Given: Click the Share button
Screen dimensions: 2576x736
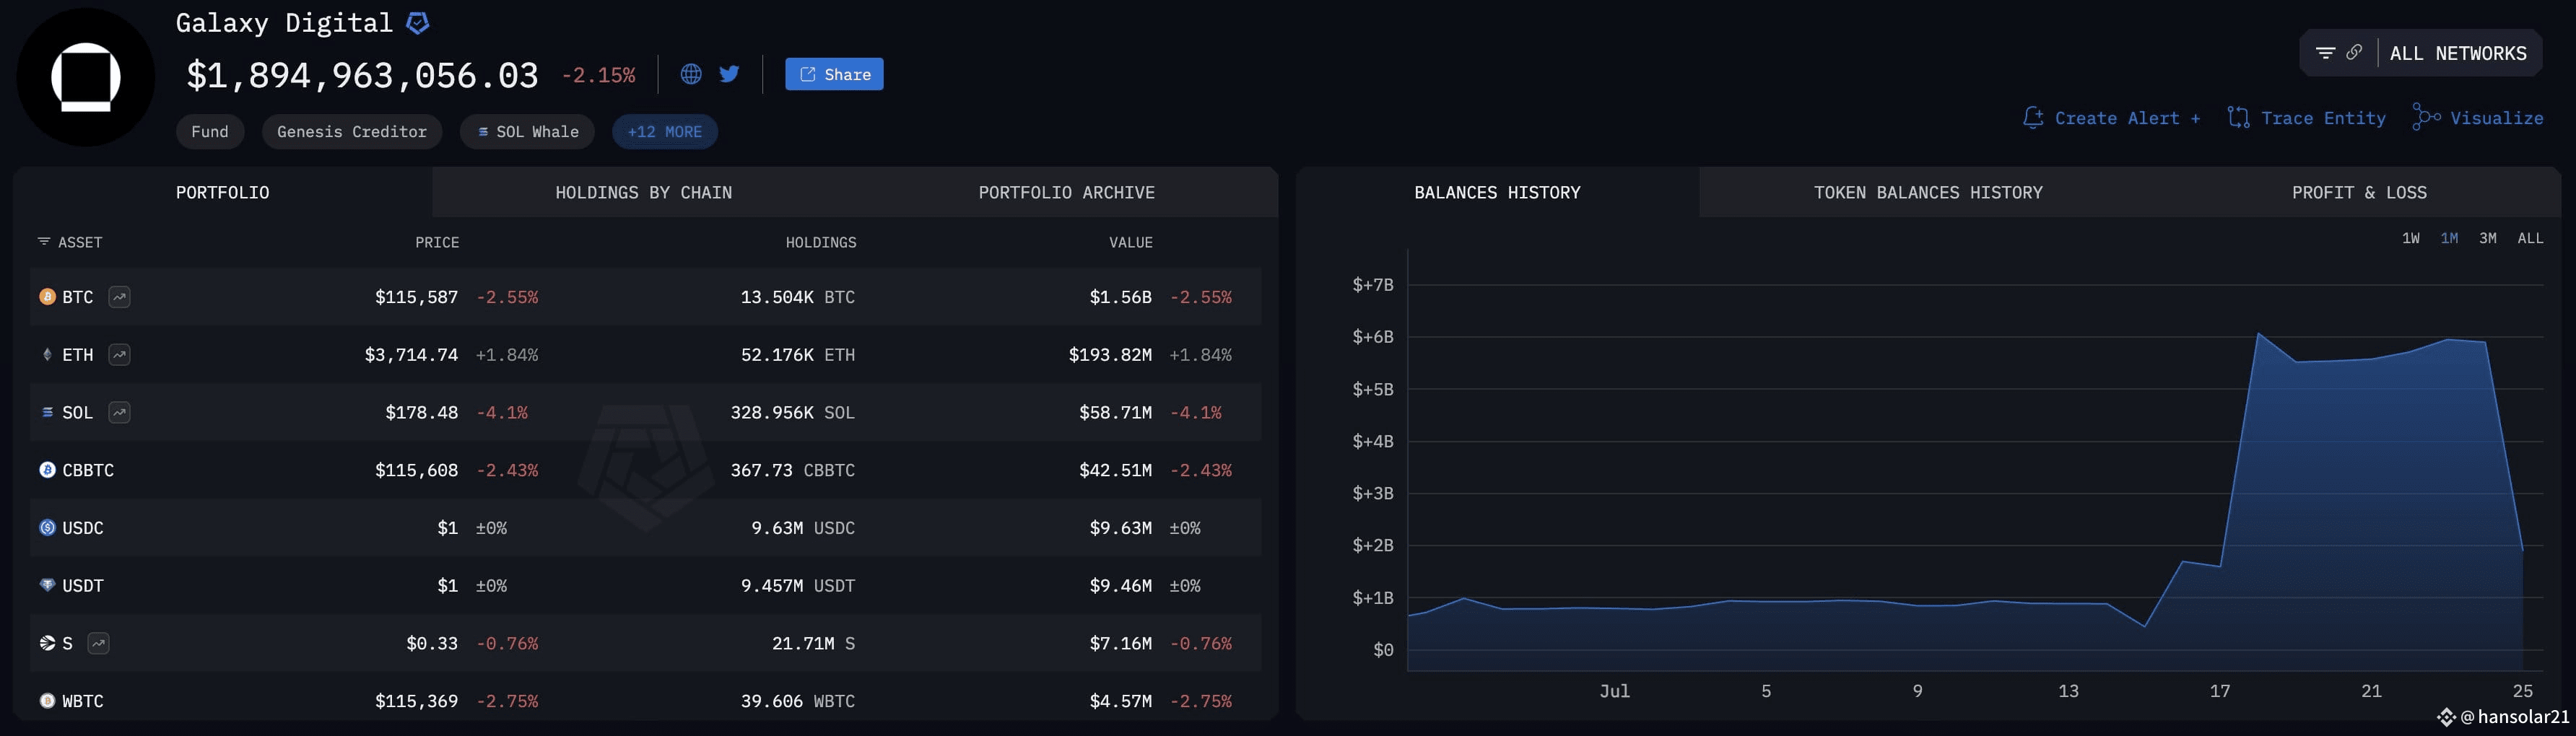Looking at the screenshot, I should tap(834, 74).
